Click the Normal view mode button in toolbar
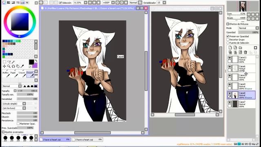This screenshot has width=261, height=147. tap(133, 3)
